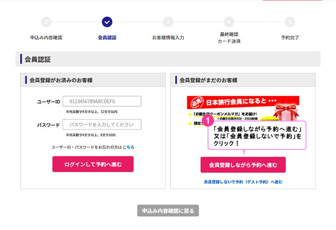Open the こちら forgot password link

point(128,147)
